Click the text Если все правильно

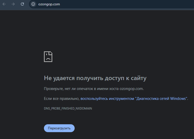62,99
